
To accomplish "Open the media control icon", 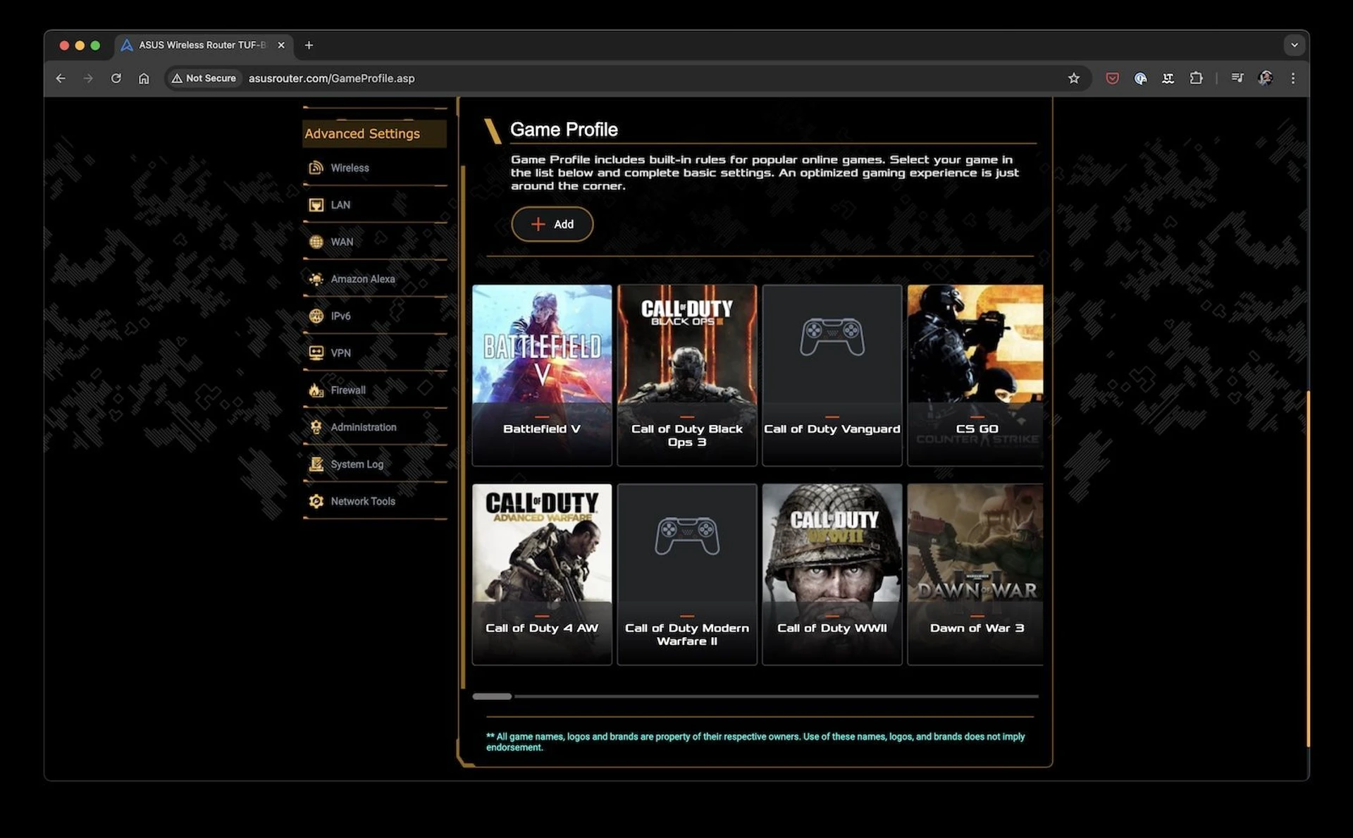I will click(x=1237, y=78).
